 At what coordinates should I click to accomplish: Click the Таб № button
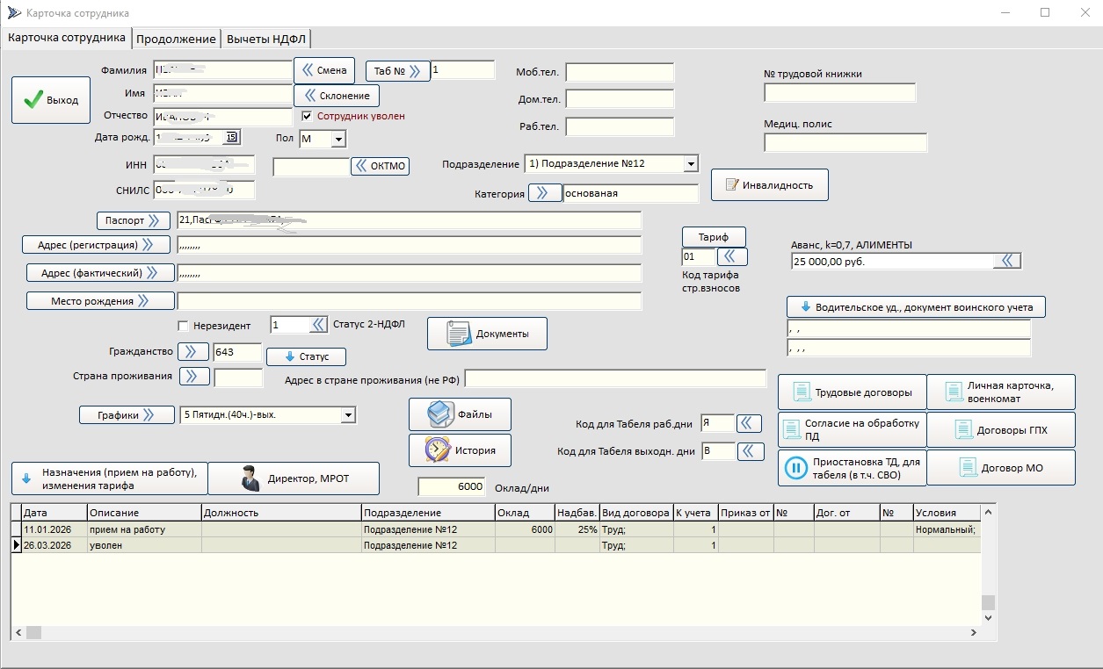397,71
